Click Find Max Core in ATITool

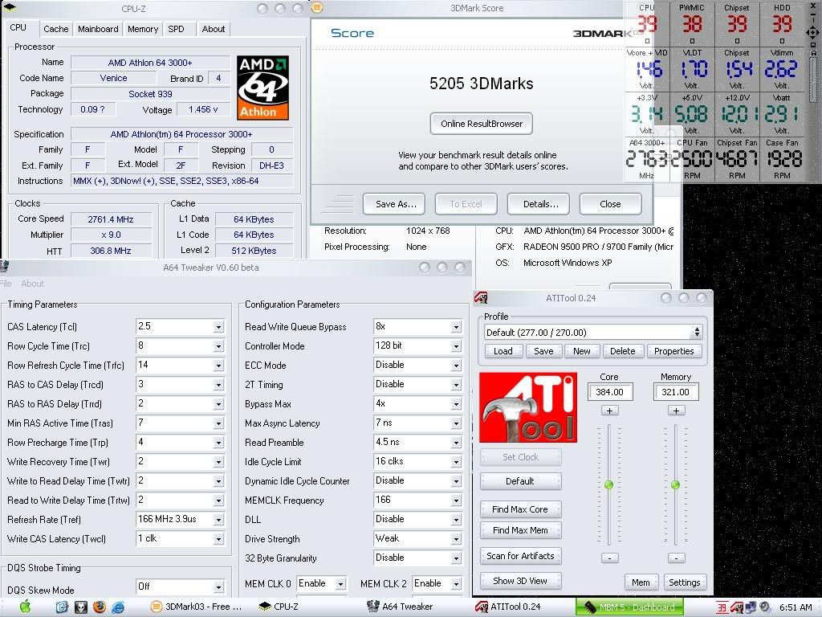pyautogui.click(x=520, y=509)
